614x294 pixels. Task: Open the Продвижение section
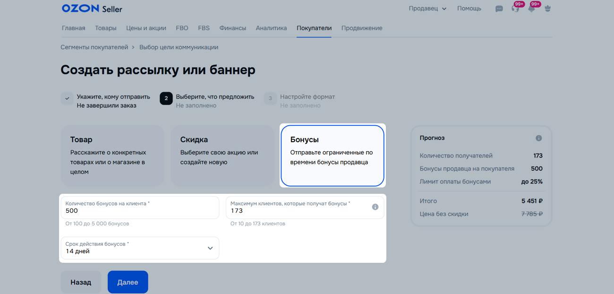362,28
